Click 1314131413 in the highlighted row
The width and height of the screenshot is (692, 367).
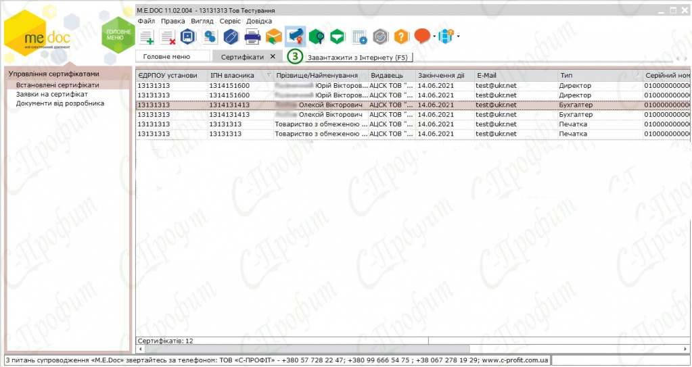230,105
